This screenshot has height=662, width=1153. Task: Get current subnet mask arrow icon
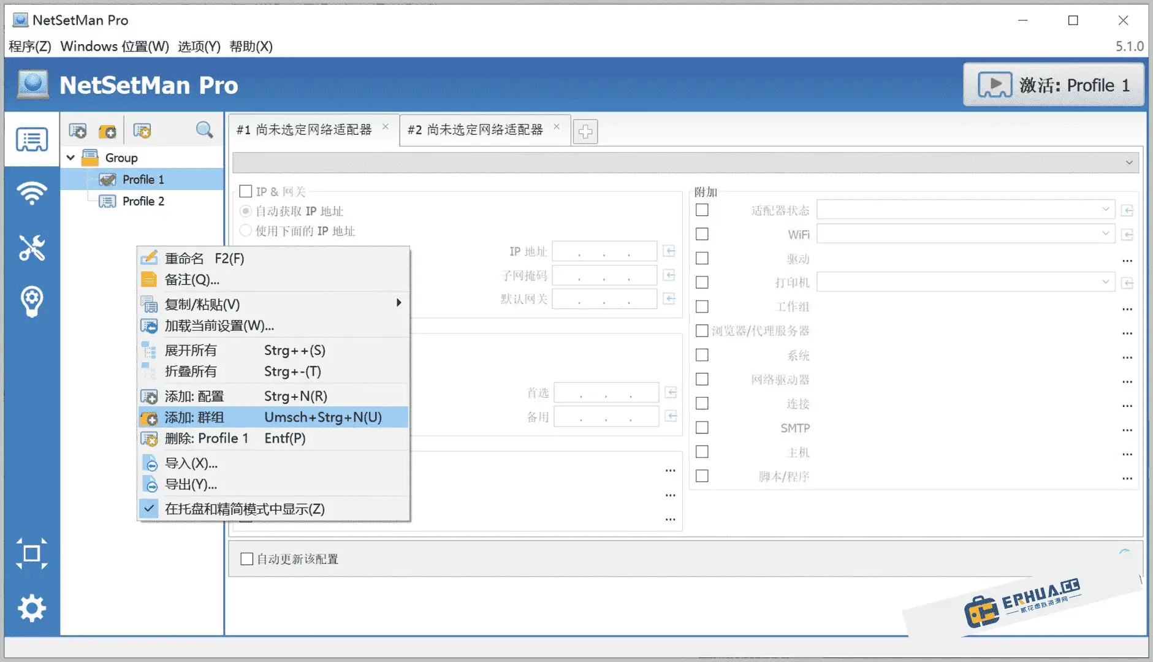coord(669,275)
